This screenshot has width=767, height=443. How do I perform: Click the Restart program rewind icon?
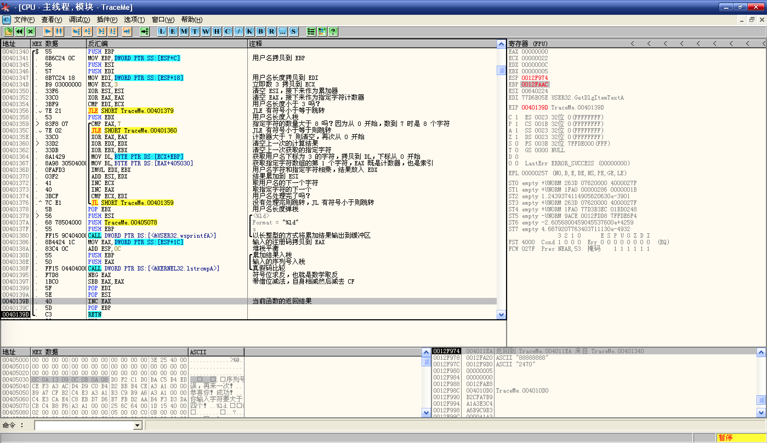coord(19,31)
